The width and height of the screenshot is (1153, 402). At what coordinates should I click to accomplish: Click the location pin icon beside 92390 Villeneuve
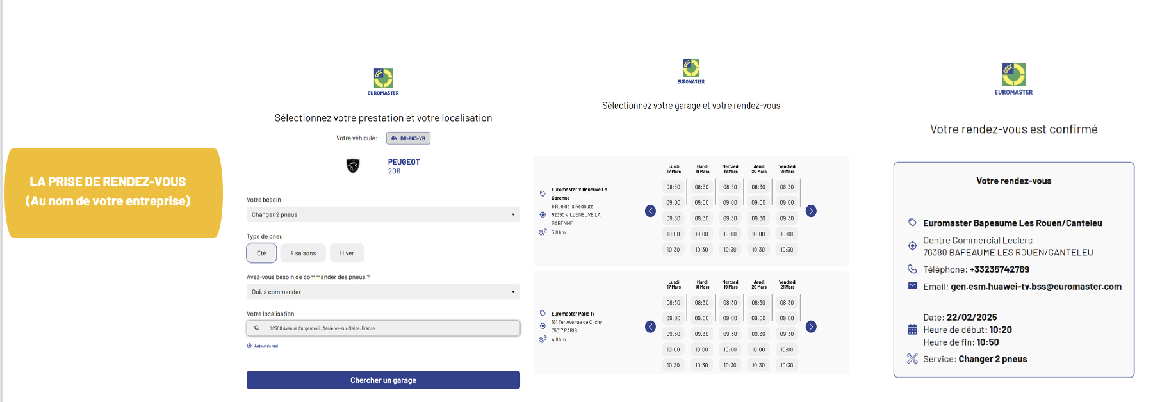[x=543, y=215]
